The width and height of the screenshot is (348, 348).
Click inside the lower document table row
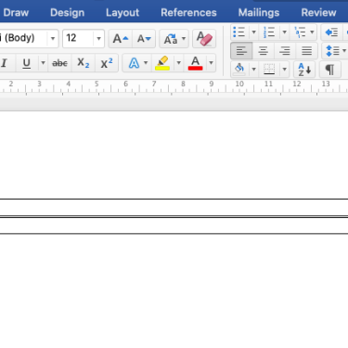click(174, 226)
